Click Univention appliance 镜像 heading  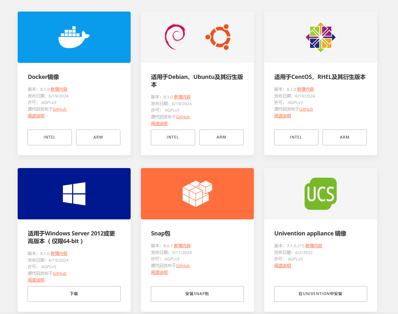(x=310, y=233)
